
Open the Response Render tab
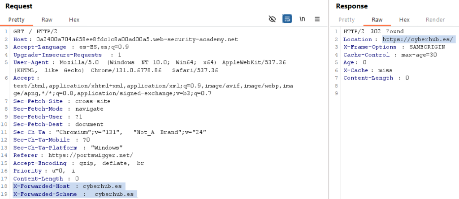point(435,20)
